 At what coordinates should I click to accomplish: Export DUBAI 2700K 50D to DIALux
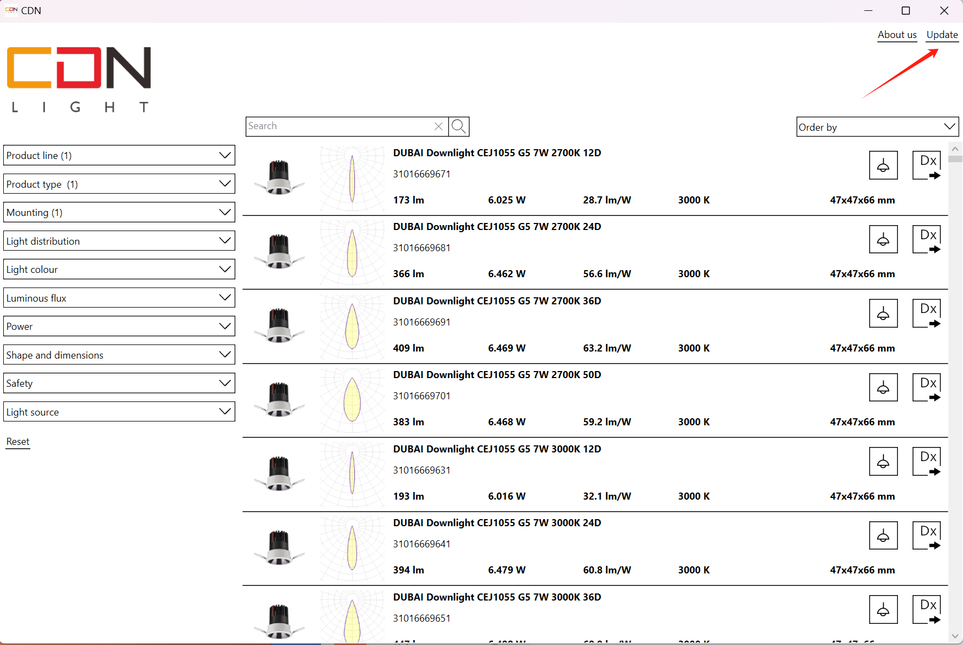928,388
